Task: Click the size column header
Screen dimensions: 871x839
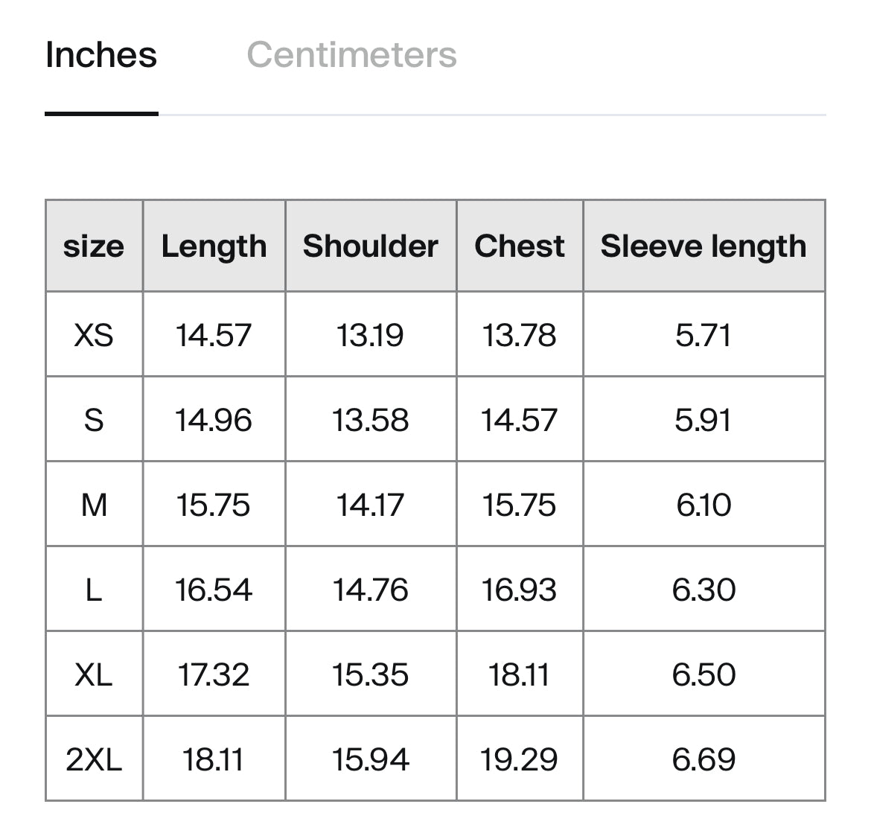Action: (x=94, y=246)
